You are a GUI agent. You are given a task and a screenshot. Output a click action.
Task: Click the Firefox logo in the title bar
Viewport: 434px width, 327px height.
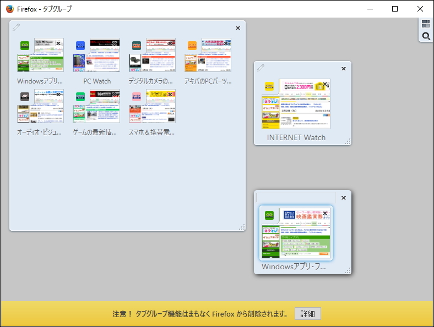10,9
